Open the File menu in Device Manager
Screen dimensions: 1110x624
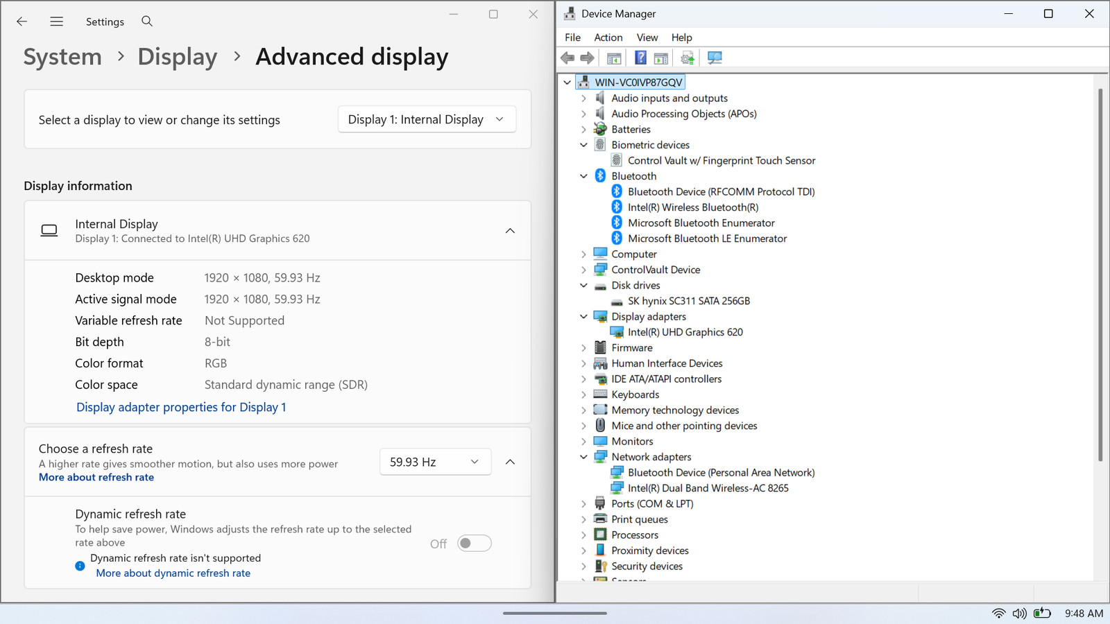tap(572, 37)
